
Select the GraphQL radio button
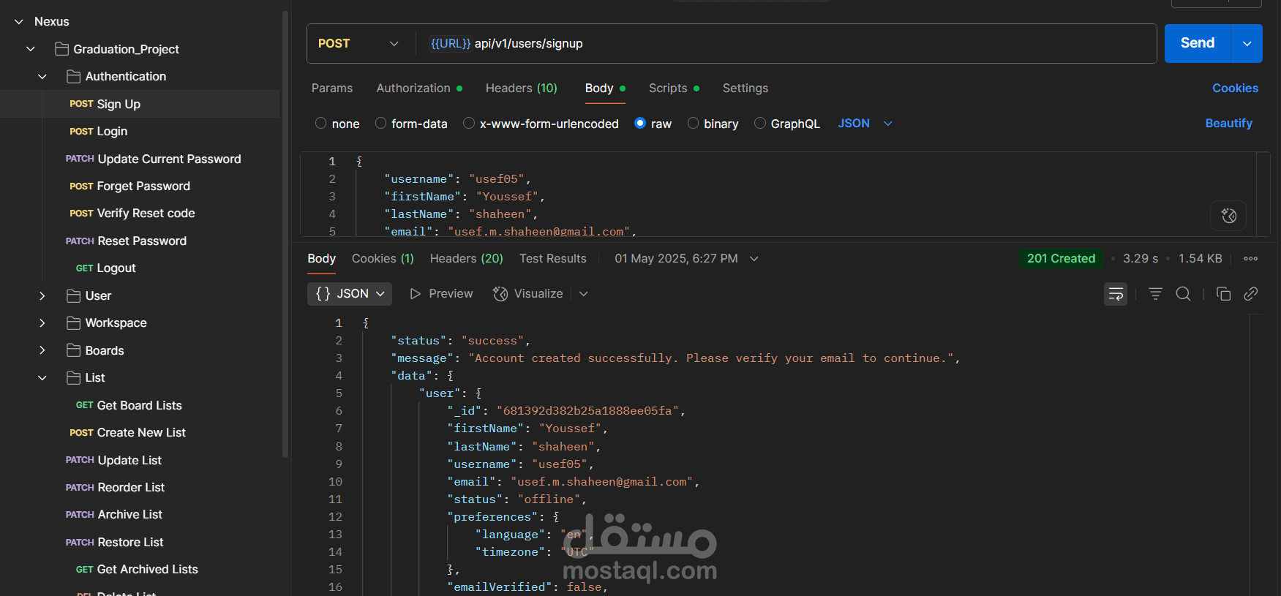(x=760, y=124)
